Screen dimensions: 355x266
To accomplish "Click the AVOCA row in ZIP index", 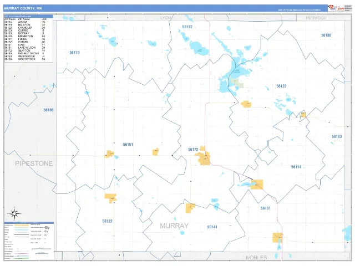I will coord(25,22).
